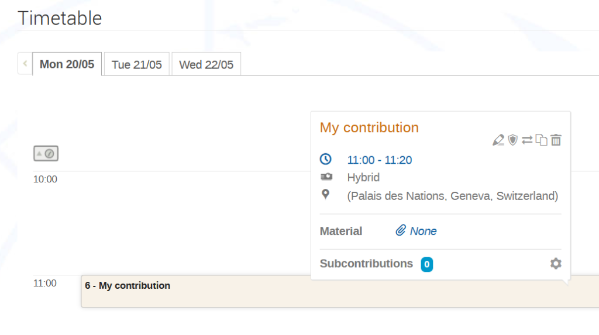Open subcontributions settings gear icon

(x=556, y=264)
